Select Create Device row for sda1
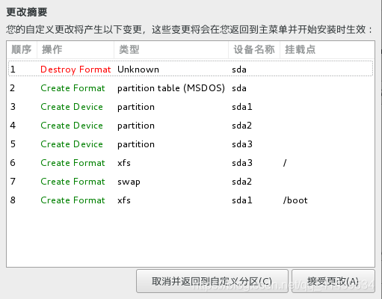Image resolution: width=382 pixels, height=299 pixels. click(191, 107)
